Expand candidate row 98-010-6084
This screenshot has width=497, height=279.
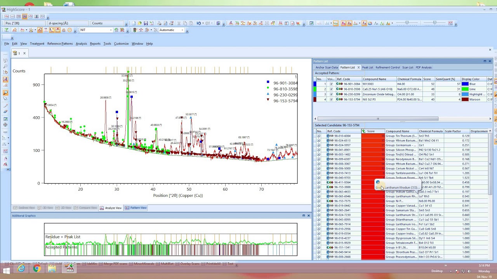[x=319, y=136]
